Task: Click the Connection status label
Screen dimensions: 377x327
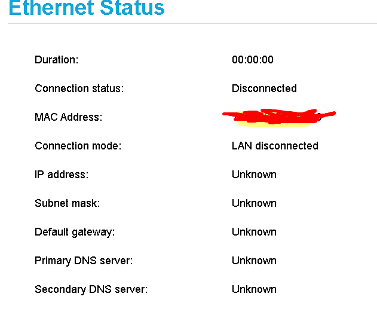Action: (79, 88)
